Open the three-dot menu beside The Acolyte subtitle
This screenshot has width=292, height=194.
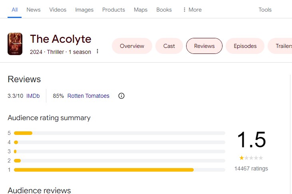(x=97, y=51)
